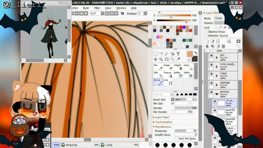Expand the рот layer folder
This screenshot has height=148, width=263.
(217, 58)
